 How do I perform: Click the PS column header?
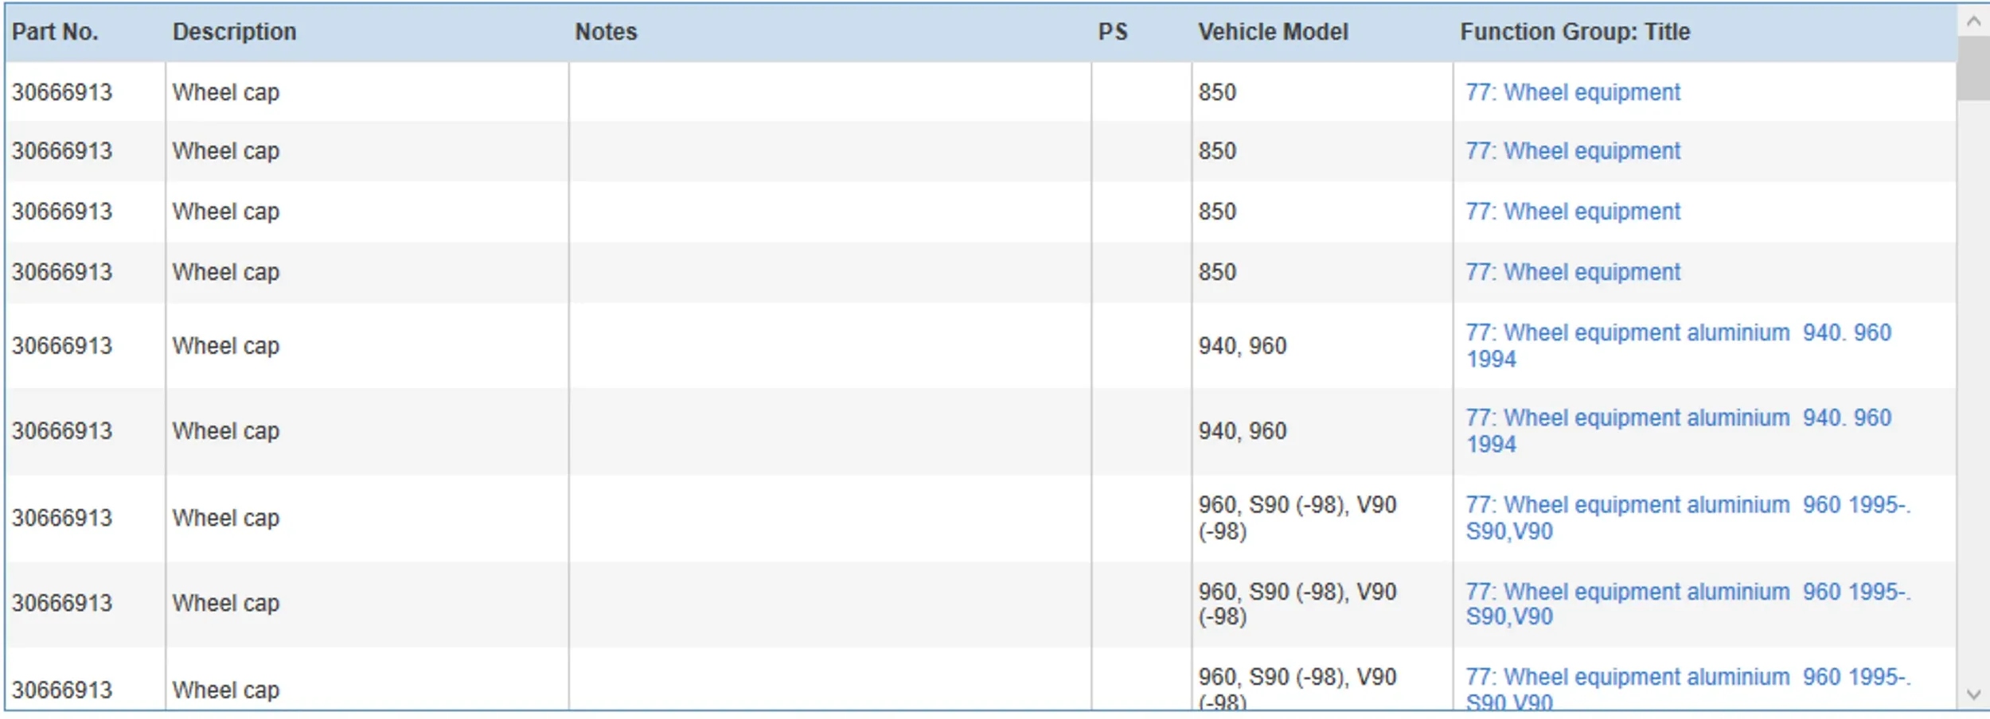click(1112, 32)
